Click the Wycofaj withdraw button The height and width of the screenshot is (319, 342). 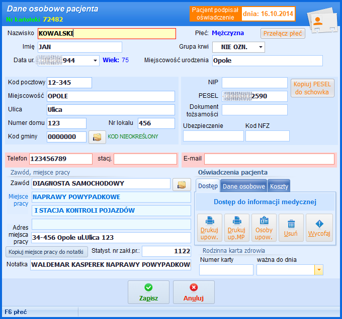(x=319, y=228)
